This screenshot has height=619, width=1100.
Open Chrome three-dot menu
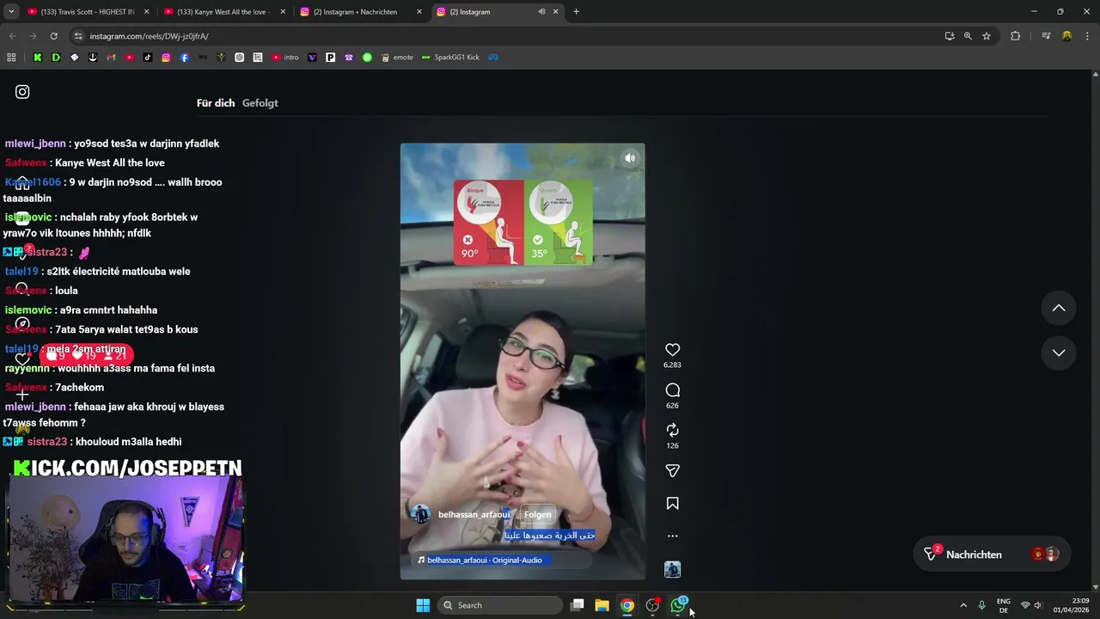pos(1087,36)
